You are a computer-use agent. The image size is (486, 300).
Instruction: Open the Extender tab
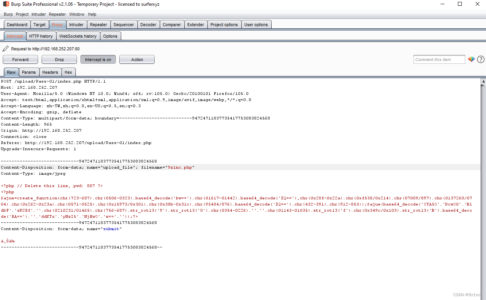tap(196, 25)
